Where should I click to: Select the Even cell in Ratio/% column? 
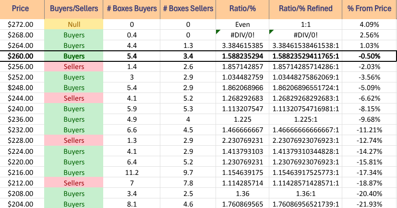click(x=242, y=24)
